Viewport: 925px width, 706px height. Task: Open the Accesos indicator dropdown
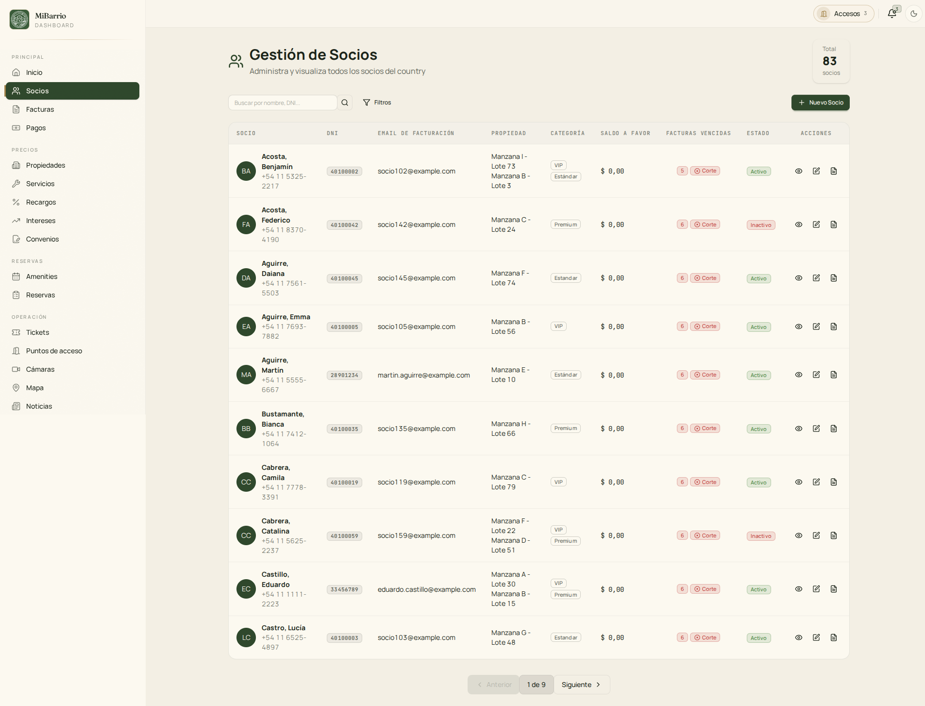coord(844,14)
